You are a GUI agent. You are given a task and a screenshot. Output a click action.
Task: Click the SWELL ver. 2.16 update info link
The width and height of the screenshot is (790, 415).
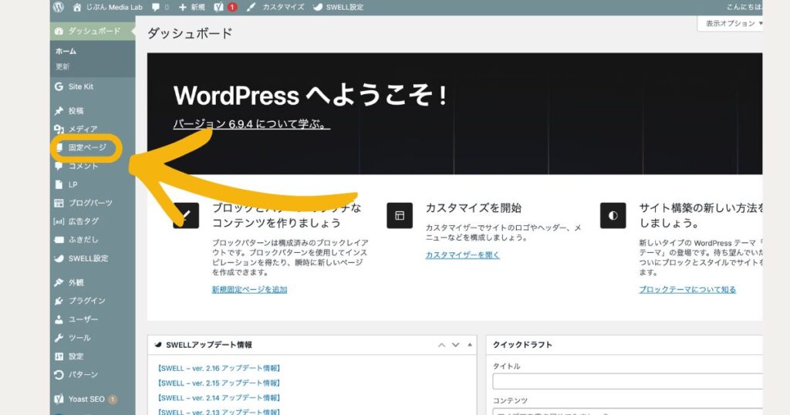click(218, 368)
